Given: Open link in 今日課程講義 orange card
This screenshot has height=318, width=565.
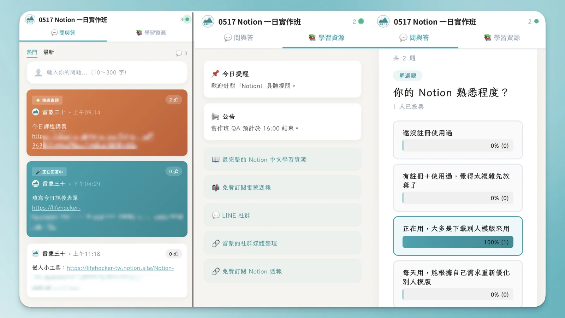Looking at the screenshot, I should point(37,136).
